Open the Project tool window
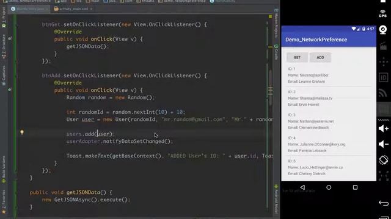 click(x=4, y=18)
